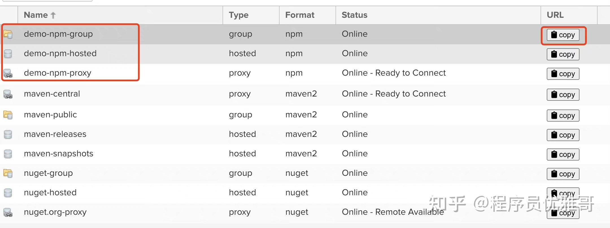This screenshot has width=610, height=228.
Task: Click the Status column header
Action: tap(354, 15)
